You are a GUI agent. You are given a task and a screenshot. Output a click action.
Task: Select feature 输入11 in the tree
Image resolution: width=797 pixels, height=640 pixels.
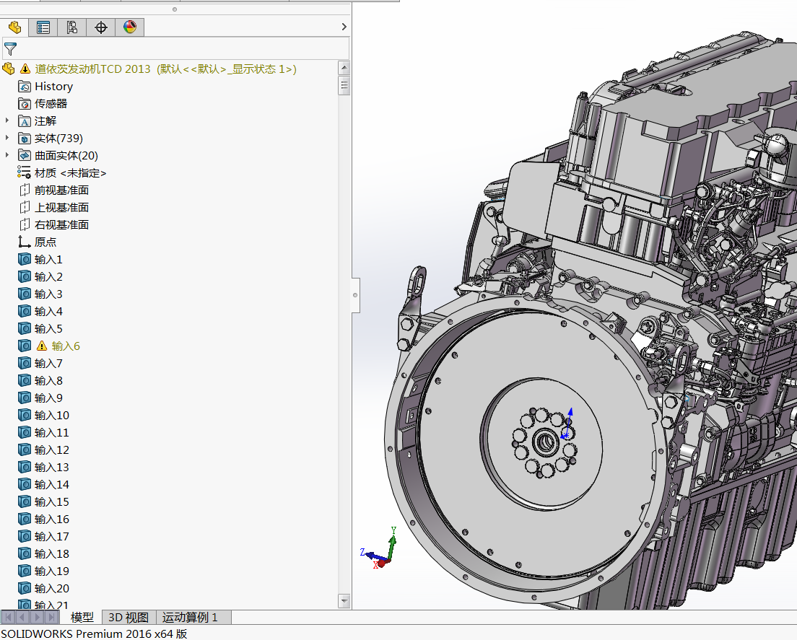click(52, 432)
